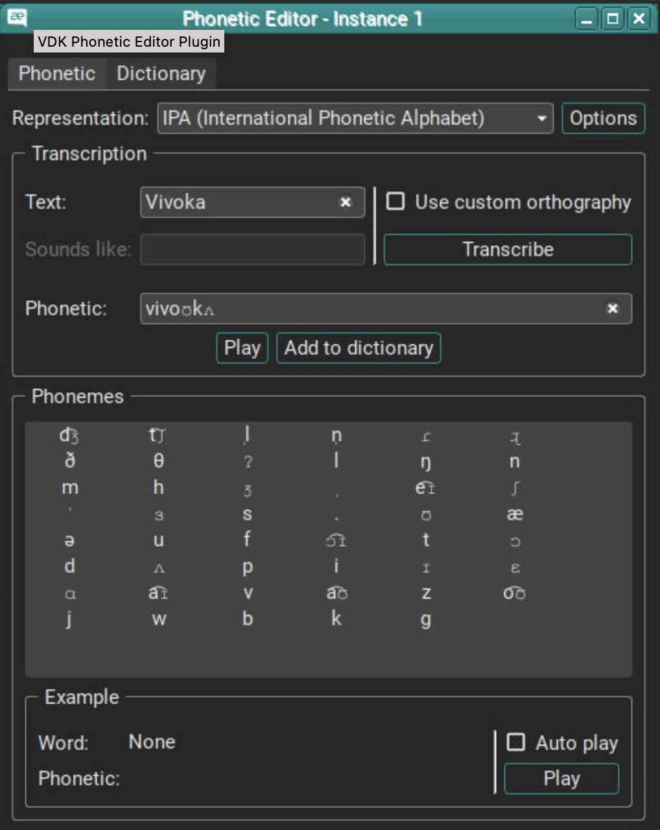
Task: Insert the g phoneme
Action: click(x=425, y=621)
